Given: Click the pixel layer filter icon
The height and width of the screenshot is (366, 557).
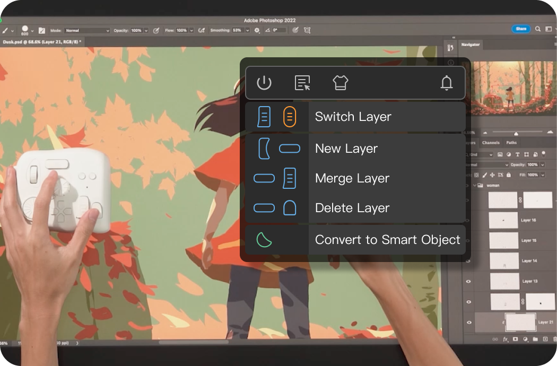Looking at the screenshot, I should (500, 154).
